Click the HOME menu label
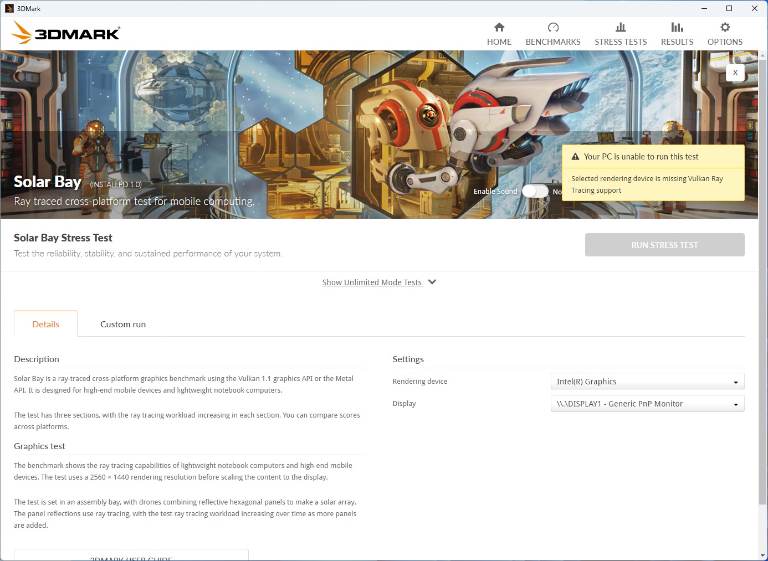Image resolution: width=768 pixels, height=561 pixels. click(499, 42)
